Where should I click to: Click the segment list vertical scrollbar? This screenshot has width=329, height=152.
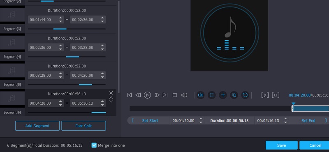tap(119, 46)
